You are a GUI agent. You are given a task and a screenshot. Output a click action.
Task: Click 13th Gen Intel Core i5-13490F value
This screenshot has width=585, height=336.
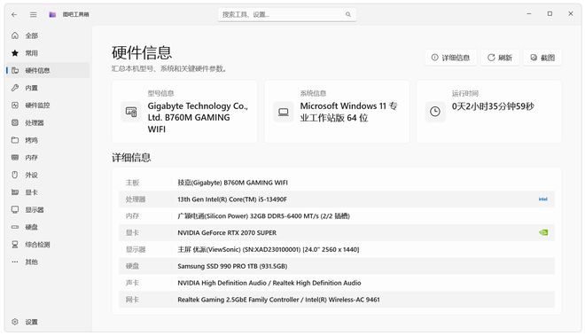pos(232,199)
